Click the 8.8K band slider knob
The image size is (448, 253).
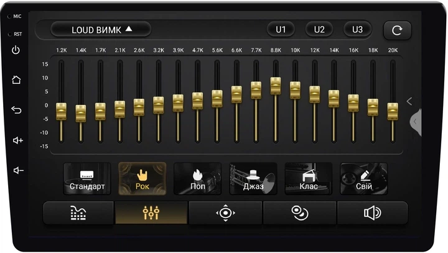pos(276,86)
